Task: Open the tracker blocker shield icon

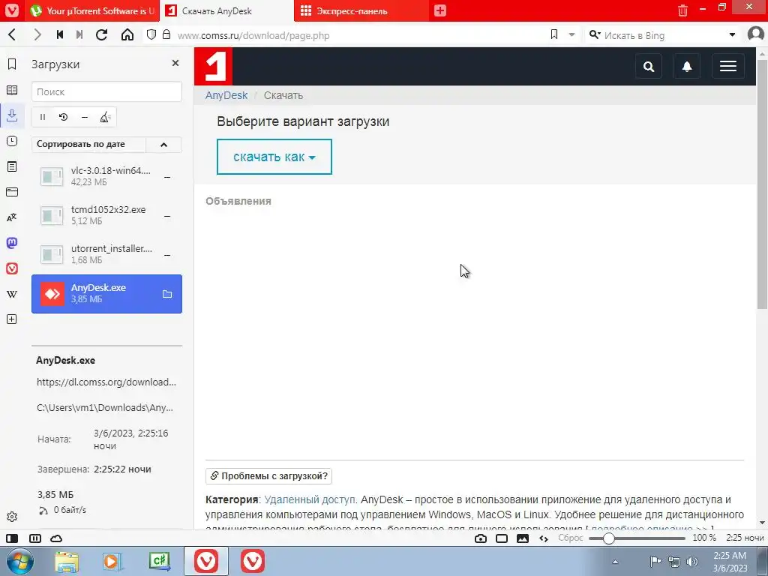Action: coord(151,34)
